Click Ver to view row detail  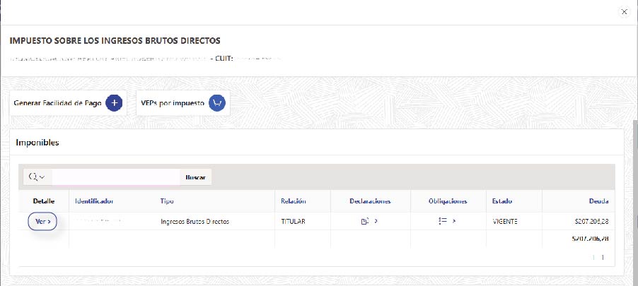(x=42, y=222)
